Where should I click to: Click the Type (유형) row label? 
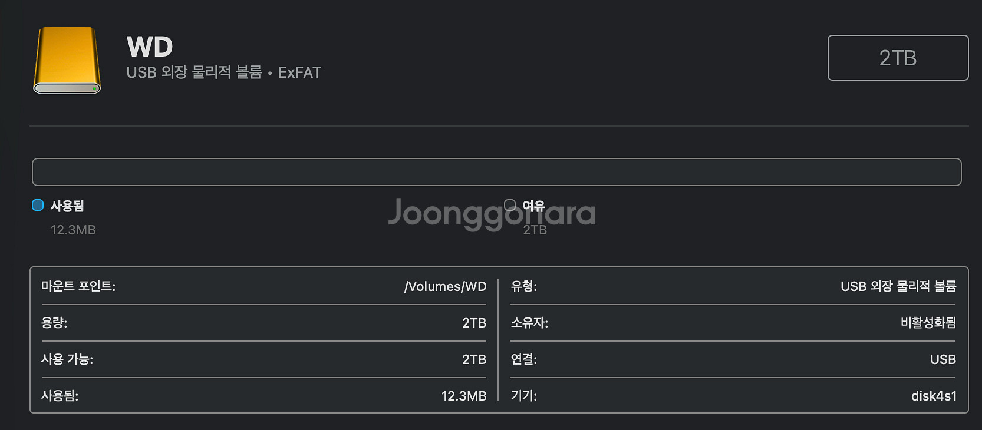(523, 286)
